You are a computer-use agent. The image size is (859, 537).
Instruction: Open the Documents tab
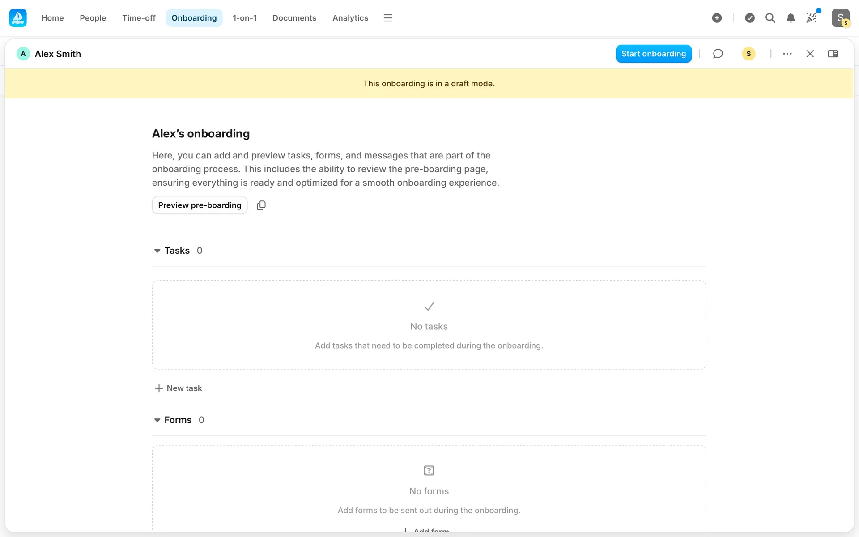[x=294, y=18]
